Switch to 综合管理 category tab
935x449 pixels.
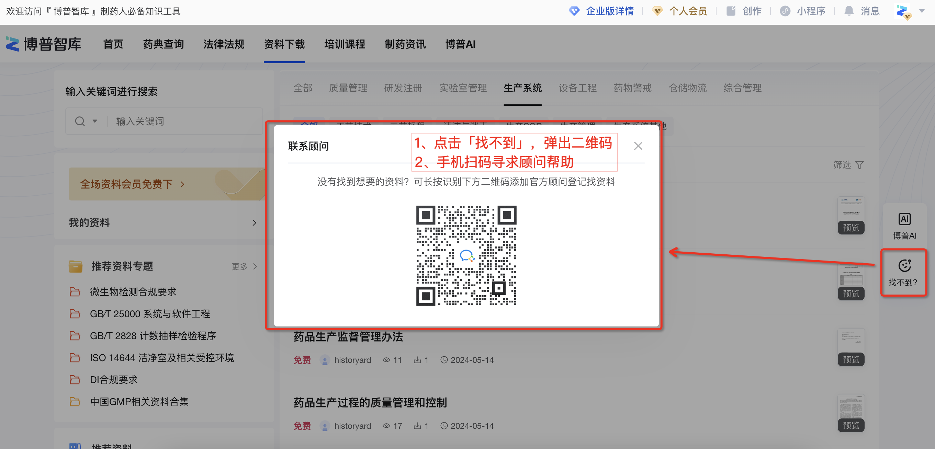(743, 88)
